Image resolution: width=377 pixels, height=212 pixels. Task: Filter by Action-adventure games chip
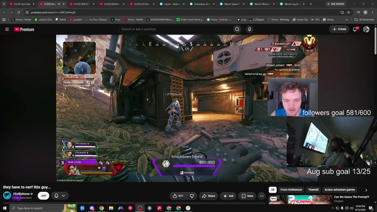[x=340, y=190]
